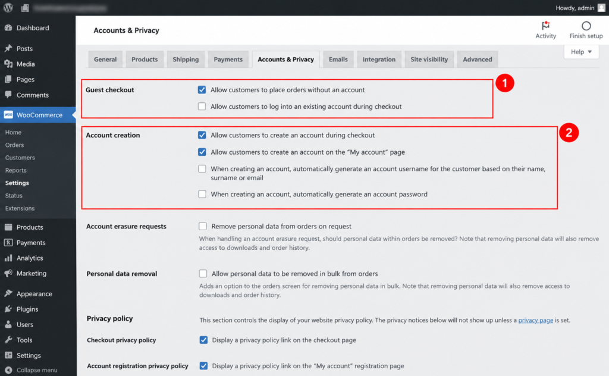Click the Finish setup circle icon
Viewport: 609px width, 376px height.
coord(586,26)
